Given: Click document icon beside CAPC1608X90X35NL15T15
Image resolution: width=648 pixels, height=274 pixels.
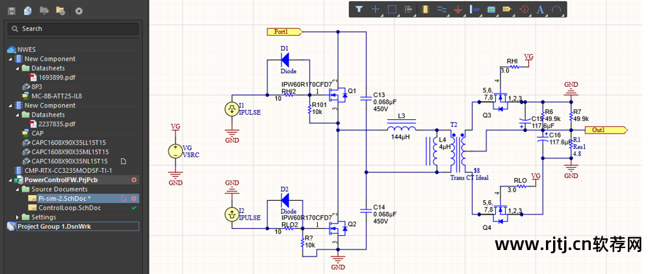Looking at the screenshot, I should [x=123, y=161].
